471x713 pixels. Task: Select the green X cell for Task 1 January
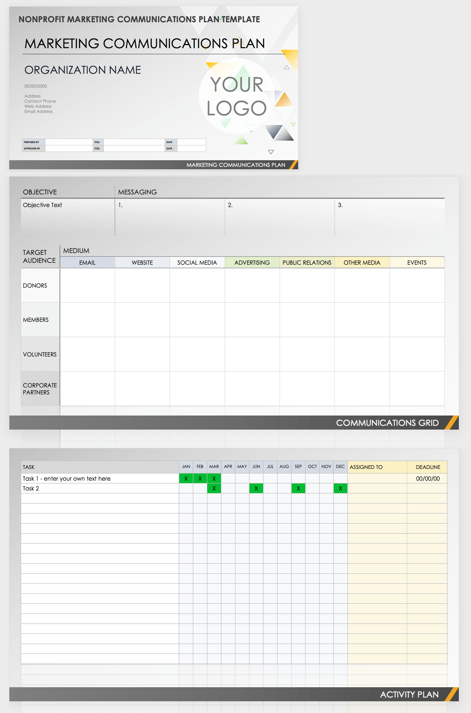(186, 478)
